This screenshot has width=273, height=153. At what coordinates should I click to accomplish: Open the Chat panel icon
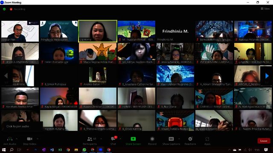[113, 139]
